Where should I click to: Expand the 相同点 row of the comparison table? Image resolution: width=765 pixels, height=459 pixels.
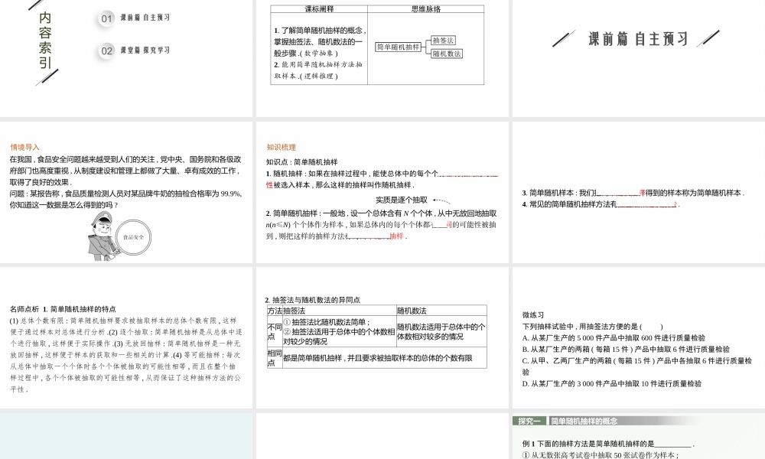pyautogui.click(x=273, y=358)
